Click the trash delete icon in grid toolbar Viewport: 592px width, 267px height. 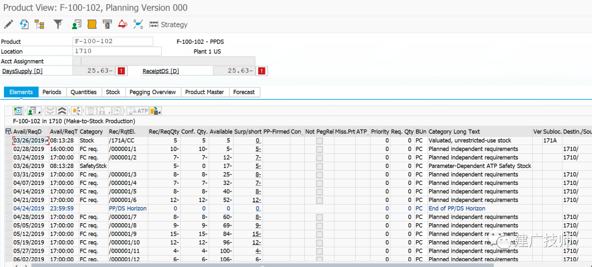pos(91,111)
